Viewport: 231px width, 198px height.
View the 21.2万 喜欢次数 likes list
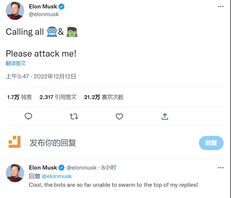[x=104, y=97]
